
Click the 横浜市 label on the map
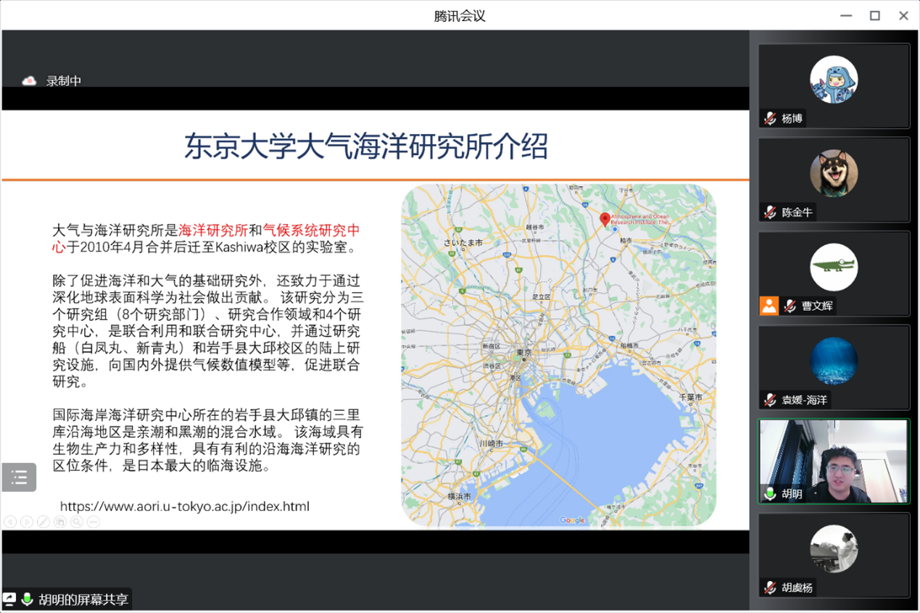[459, 497]
